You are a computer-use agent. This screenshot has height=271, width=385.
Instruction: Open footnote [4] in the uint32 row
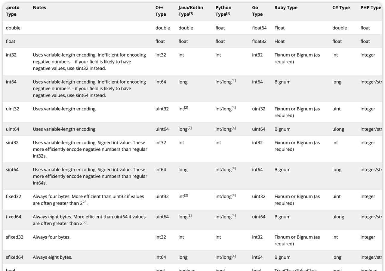(x=234, y=107)
